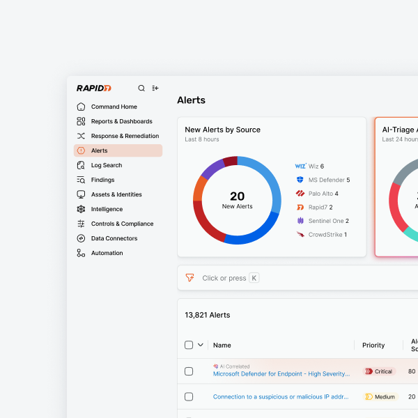Viewport: 418px width, 418px height.
Task: Check the Microsoft Defender for Endpoint alert row
Action: (189, 371)
